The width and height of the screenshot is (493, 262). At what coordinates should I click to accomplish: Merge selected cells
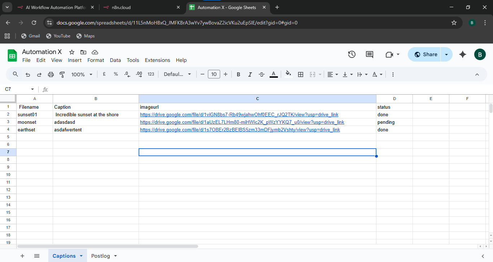pos(312,74)
